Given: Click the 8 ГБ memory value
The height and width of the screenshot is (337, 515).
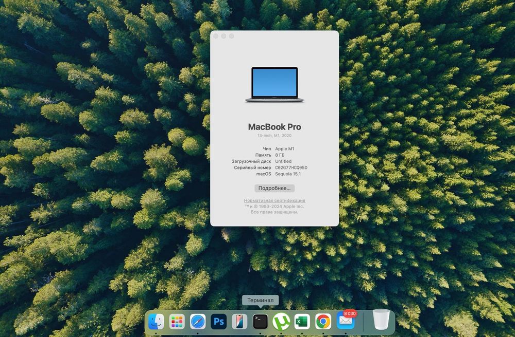Looking at the screenshot, I should [280, 155].
